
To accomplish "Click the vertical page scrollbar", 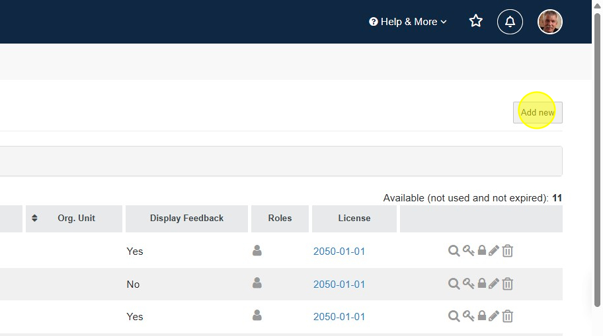I will tap(597, 165).
